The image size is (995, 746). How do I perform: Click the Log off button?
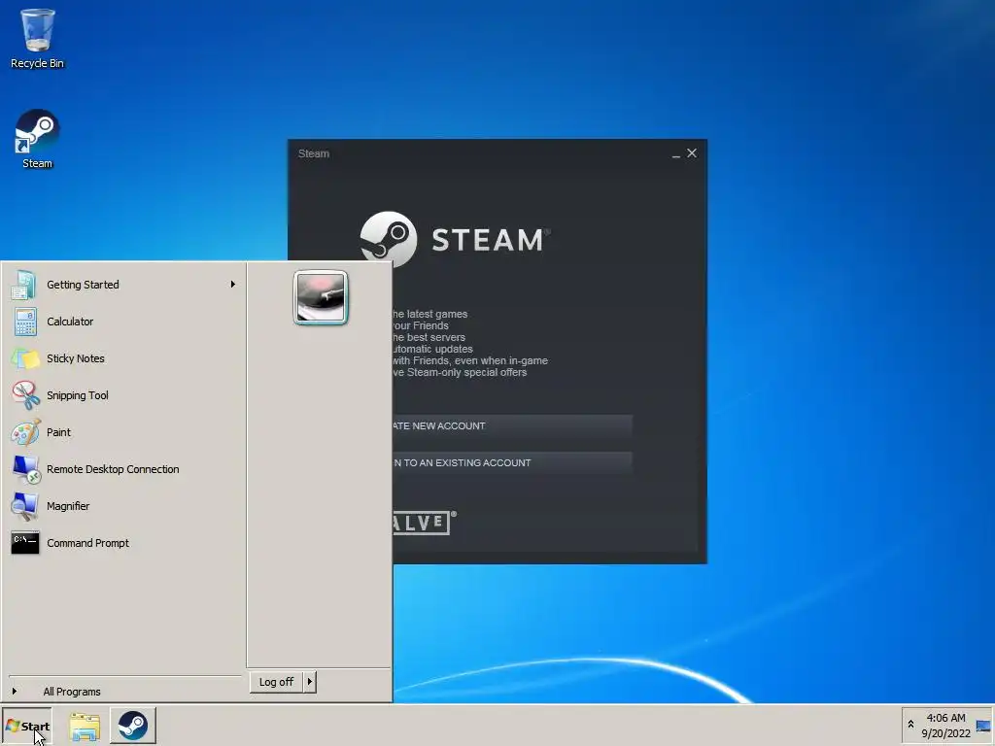(276, 682)
